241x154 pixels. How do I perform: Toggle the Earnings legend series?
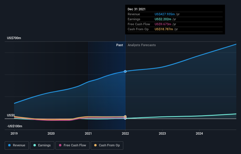tap(42, 145)
